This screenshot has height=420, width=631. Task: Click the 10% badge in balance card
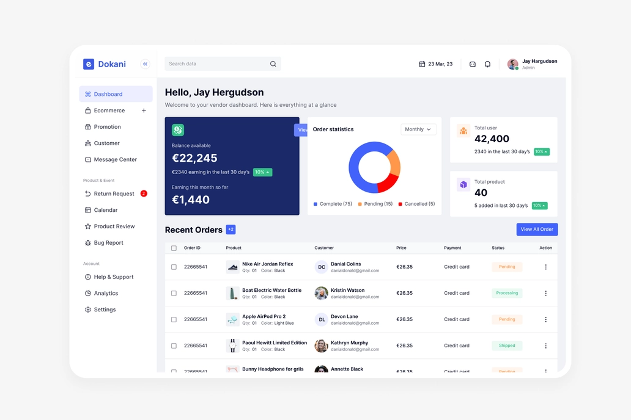[x=262, y=172]
